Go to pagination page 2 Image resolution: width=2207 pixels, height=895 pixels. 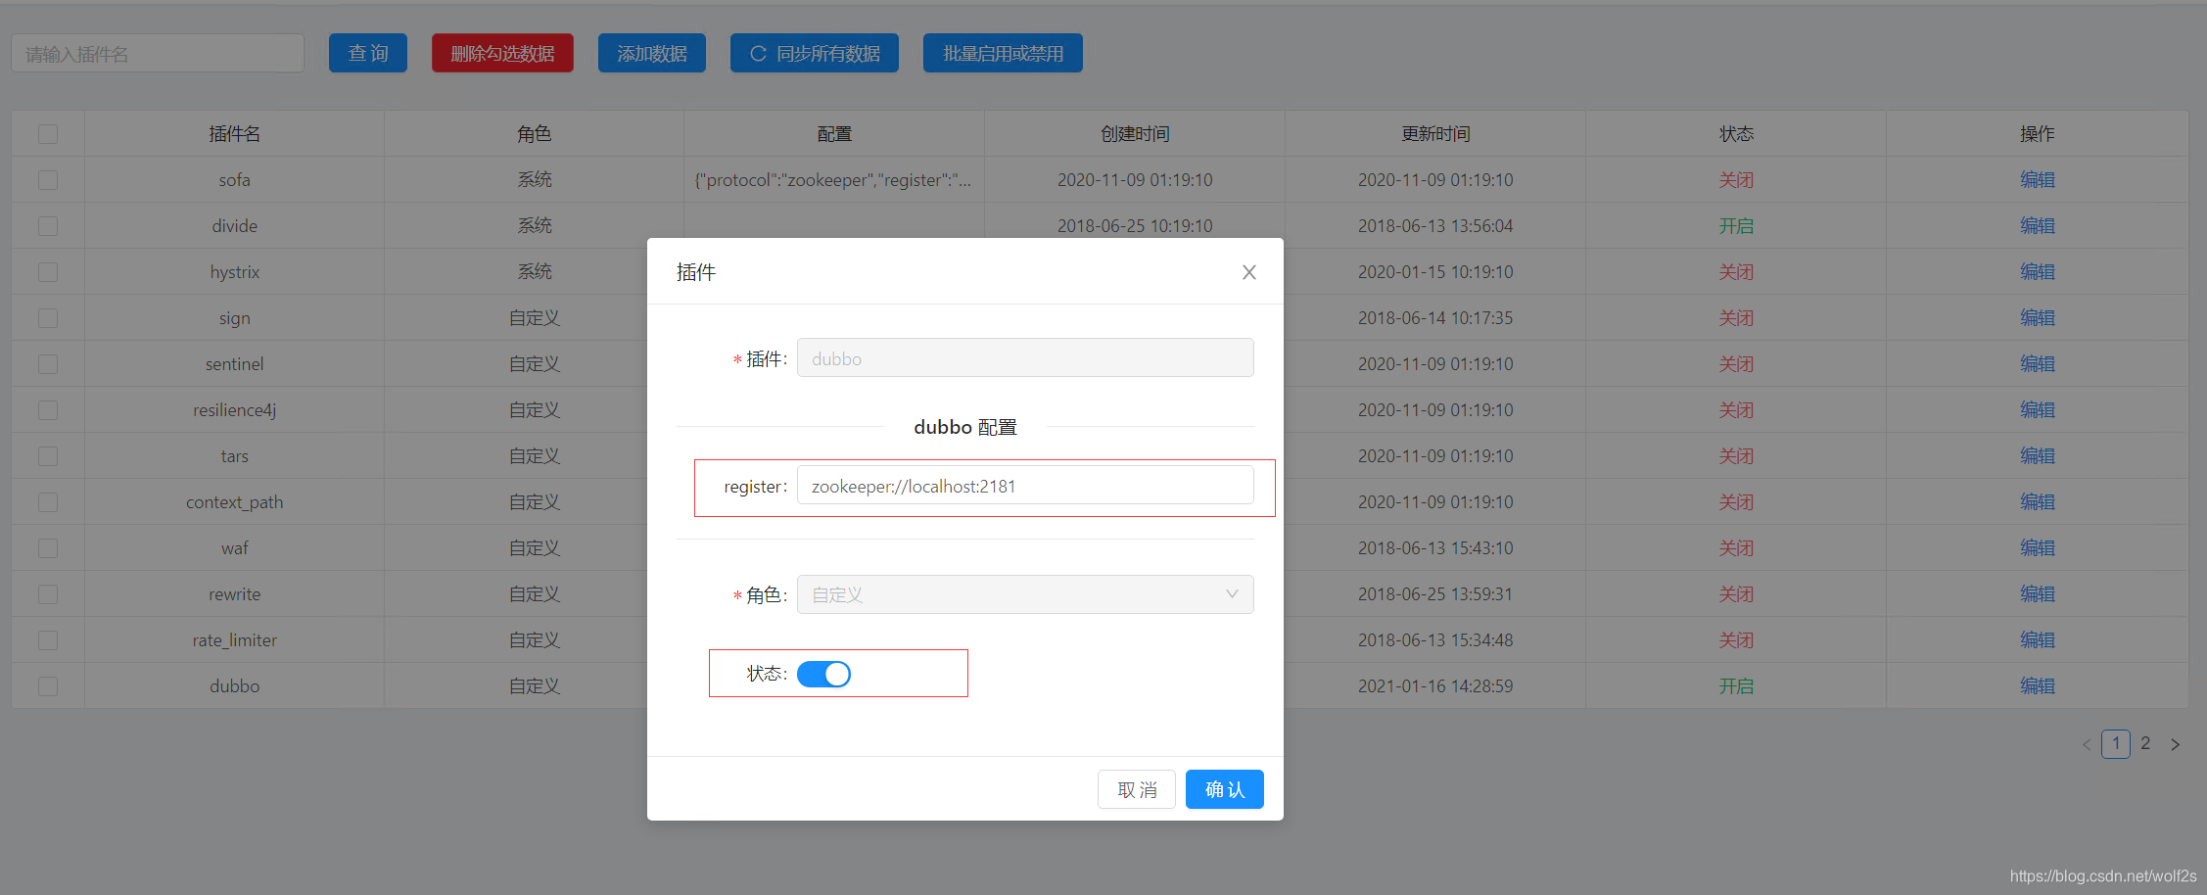tap(2145, 743)
